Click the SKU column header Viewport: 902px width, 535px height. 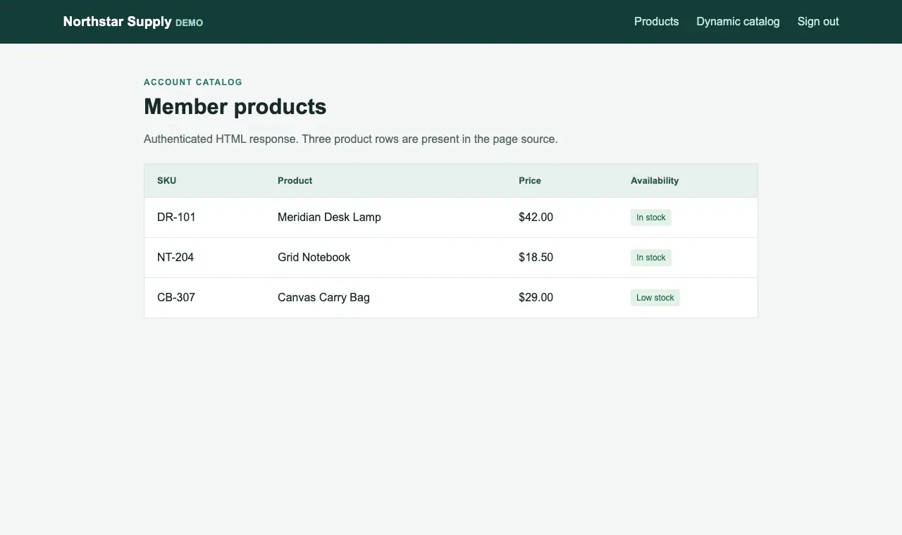coord(166,181)
